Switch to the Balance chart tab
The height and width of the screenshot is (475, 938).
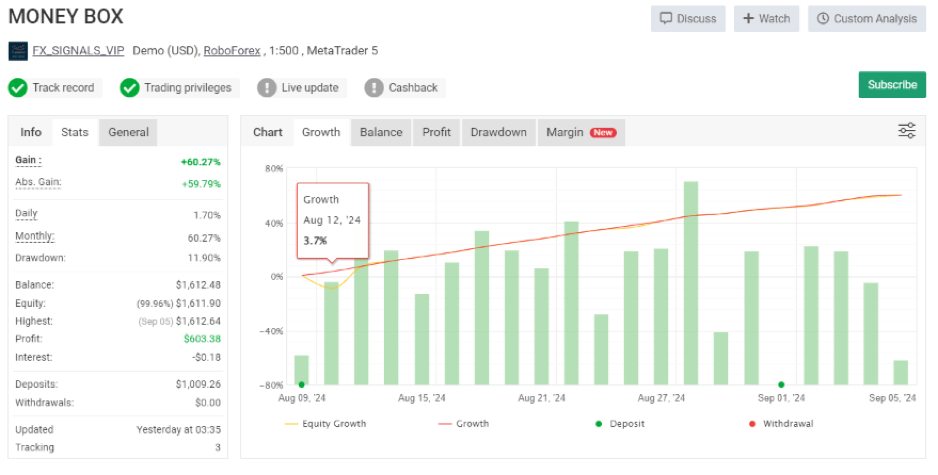pyautogui.click(x=381, y=133)
